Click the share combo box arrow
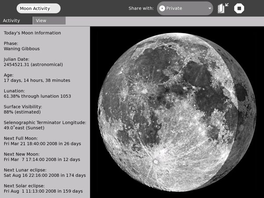This screenshot has height=198, width=264. pyautogui.click(x=209, y=8)
